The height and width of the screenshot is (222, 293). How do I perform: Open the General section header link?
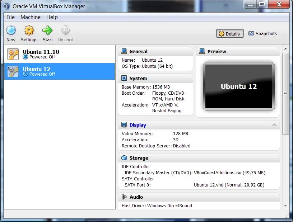(139, 51)
